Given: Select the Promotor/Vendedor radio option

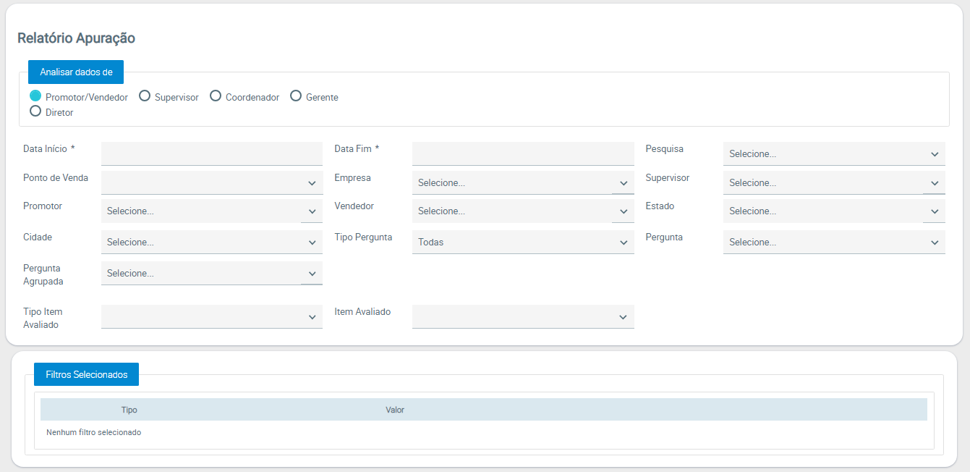Looking at the screenshot, I should click(x=35, y=96).
